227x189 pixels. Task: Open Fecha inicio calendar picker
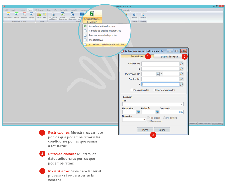point(138,112)
